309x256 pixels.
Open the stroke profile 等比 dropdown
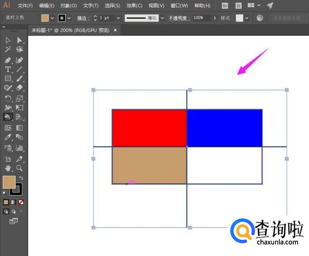[162, 18]
